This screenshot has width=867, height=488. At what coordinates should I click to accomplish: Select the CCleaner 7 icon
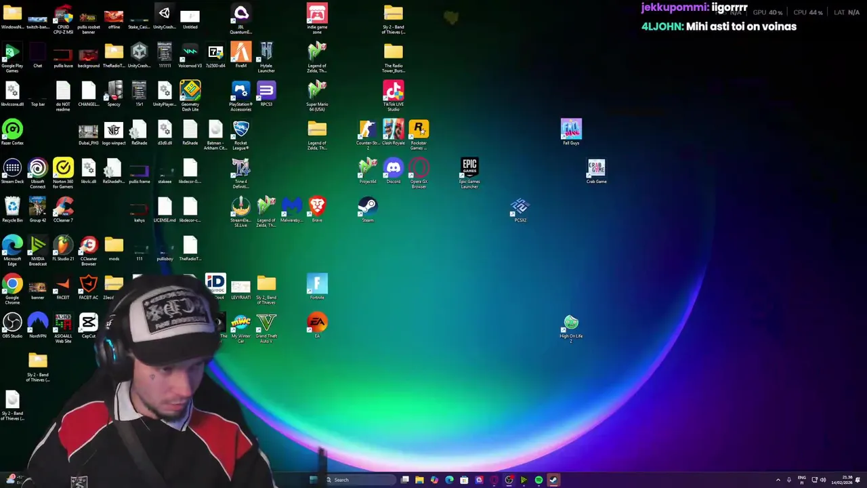tap(63, 209)
